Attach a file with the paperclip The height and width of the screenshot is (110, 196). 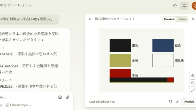coord(67,97)
